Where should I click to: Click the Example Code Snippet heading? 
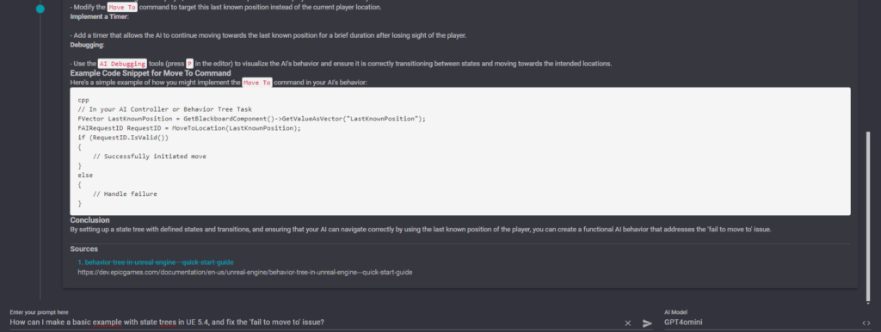click(151, 73)
